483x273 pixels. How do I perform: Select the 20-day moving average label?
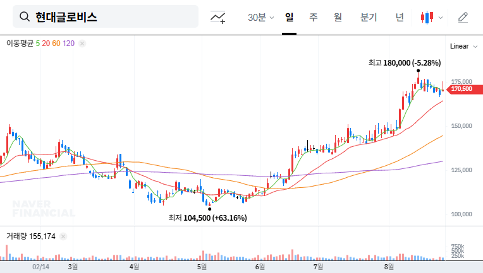point(46,44)
